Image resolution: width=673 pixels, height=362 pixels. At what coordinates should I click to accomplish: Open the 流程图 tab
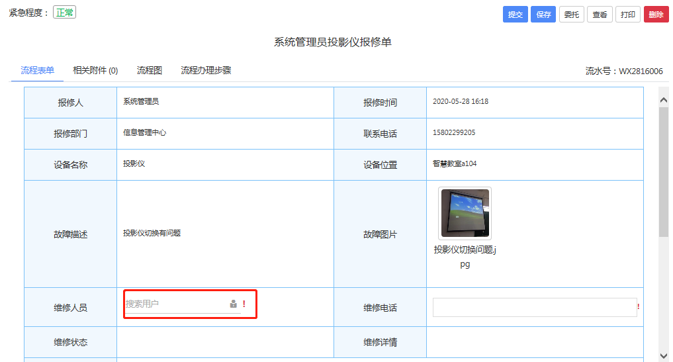(x=150, y=70)
